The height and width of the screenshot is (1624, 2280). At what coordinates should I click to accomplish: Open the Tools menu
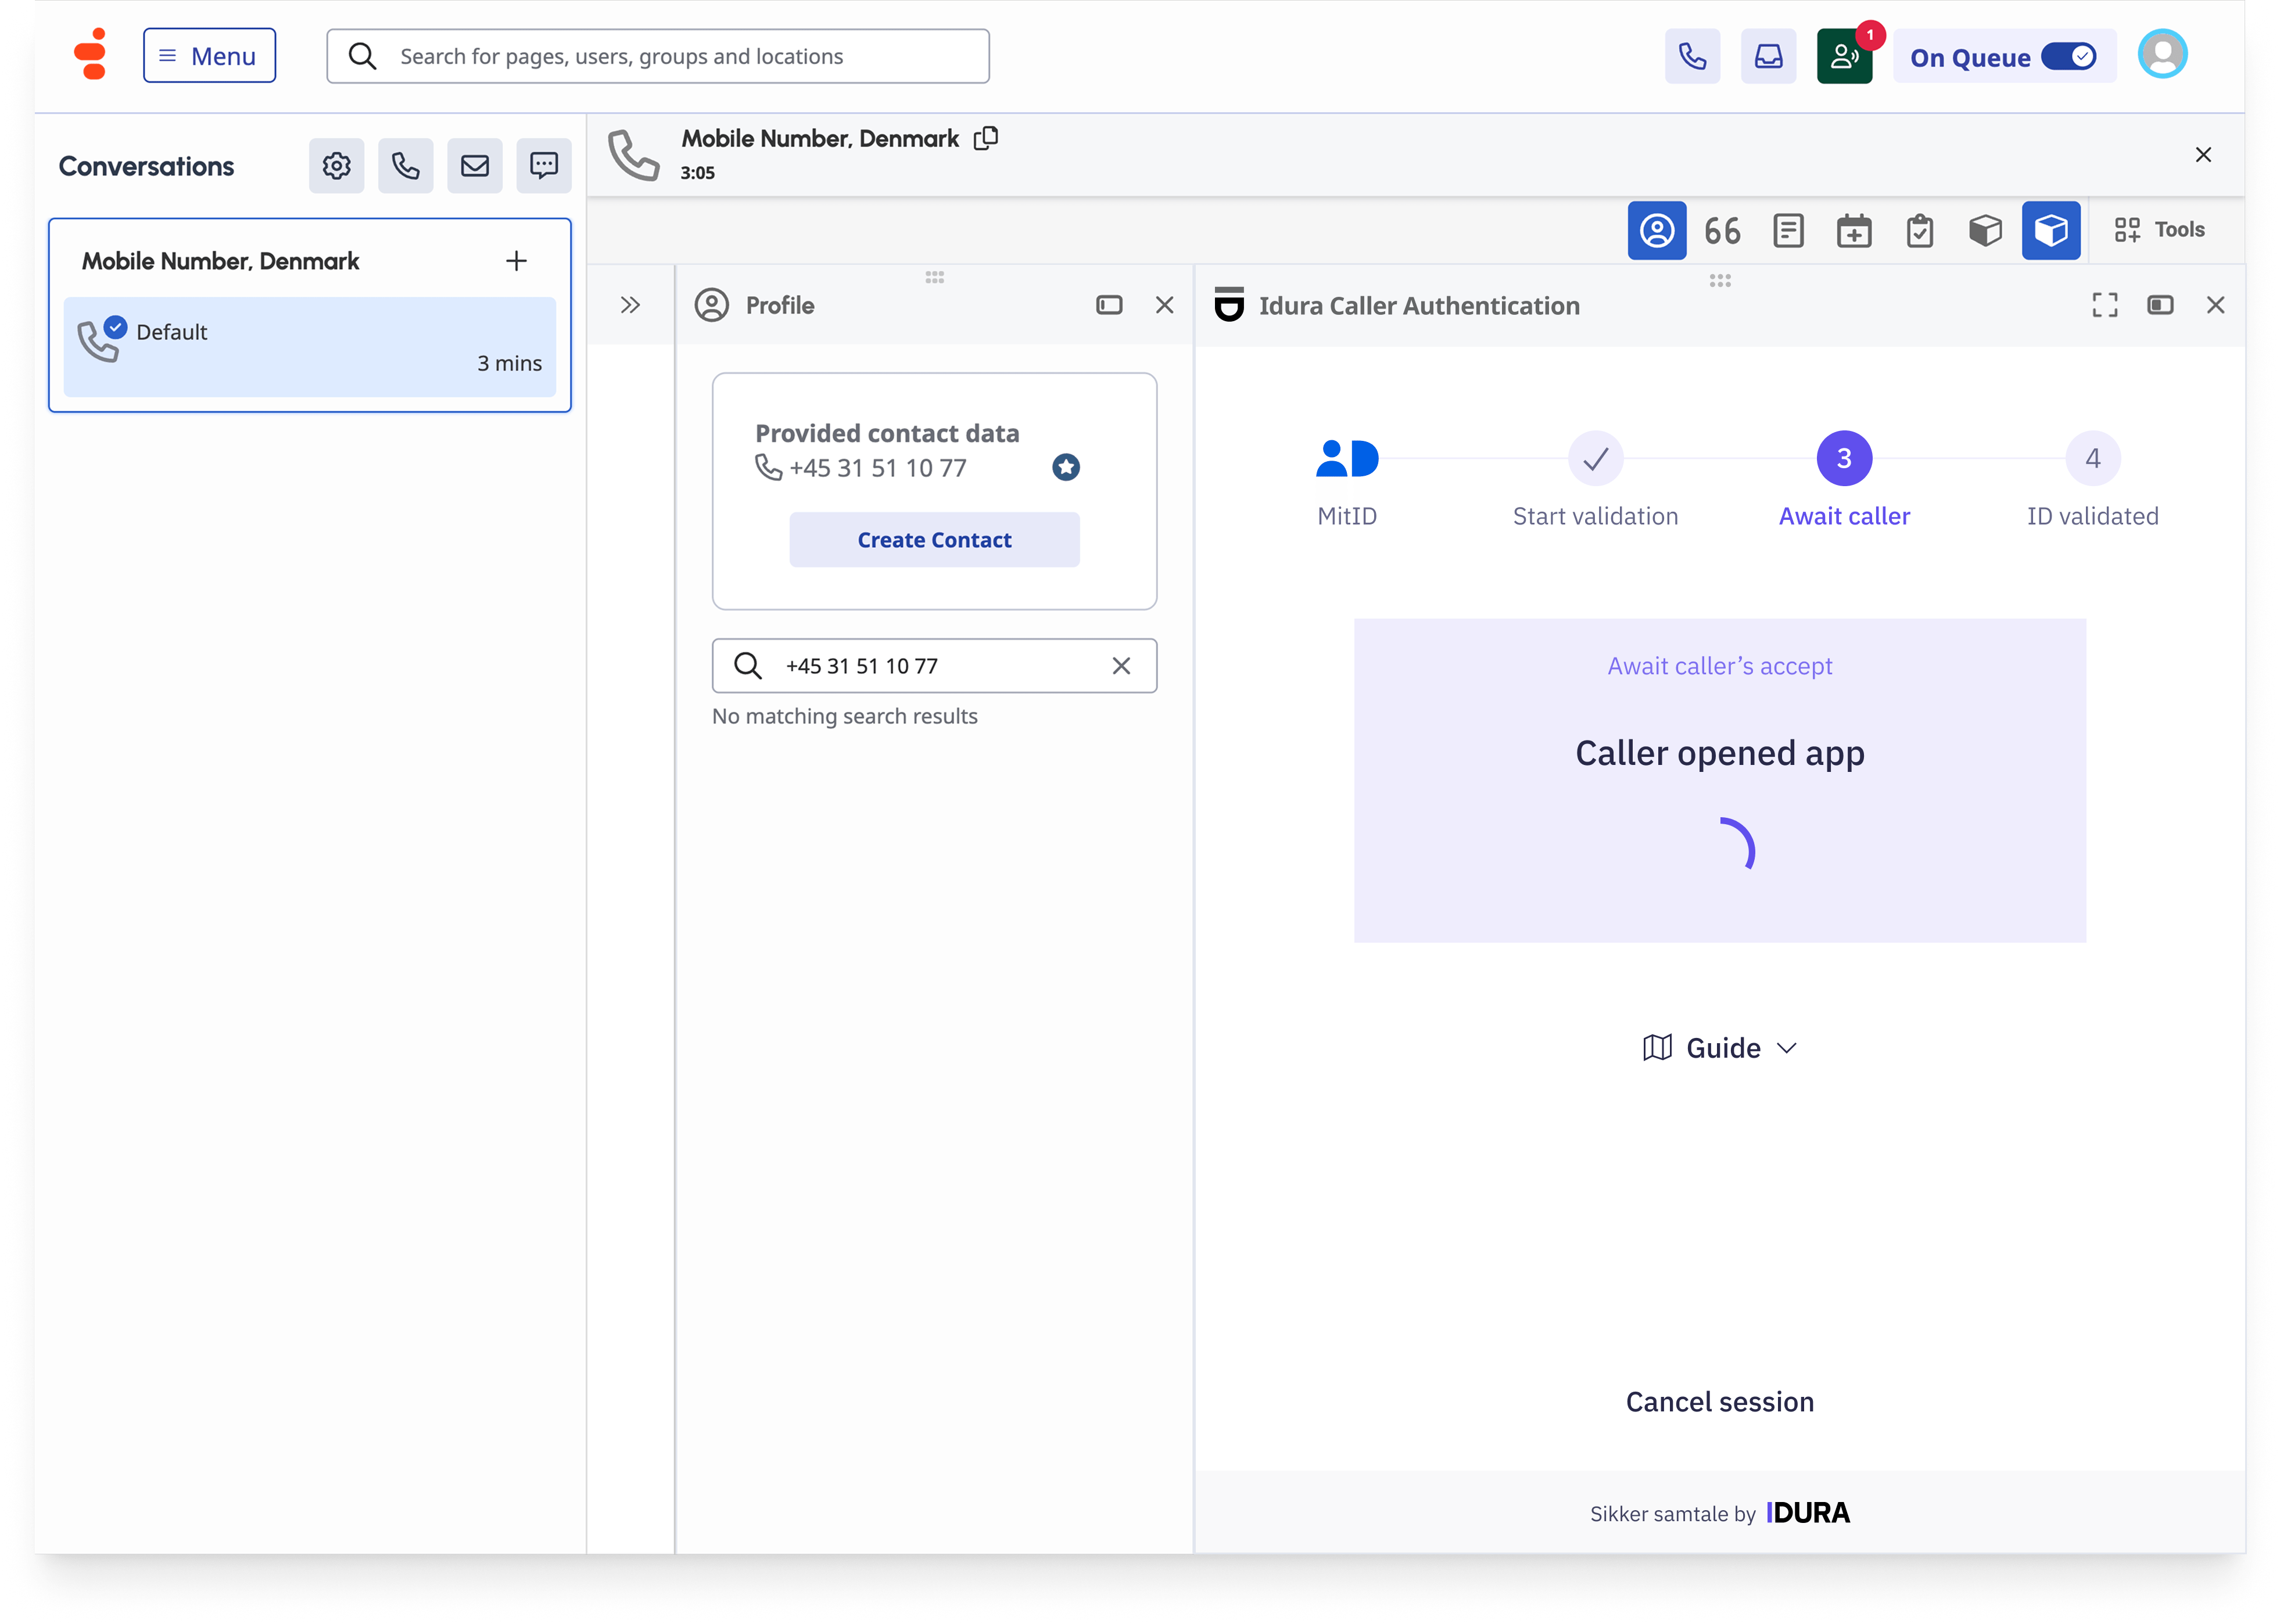(2159, 230)
